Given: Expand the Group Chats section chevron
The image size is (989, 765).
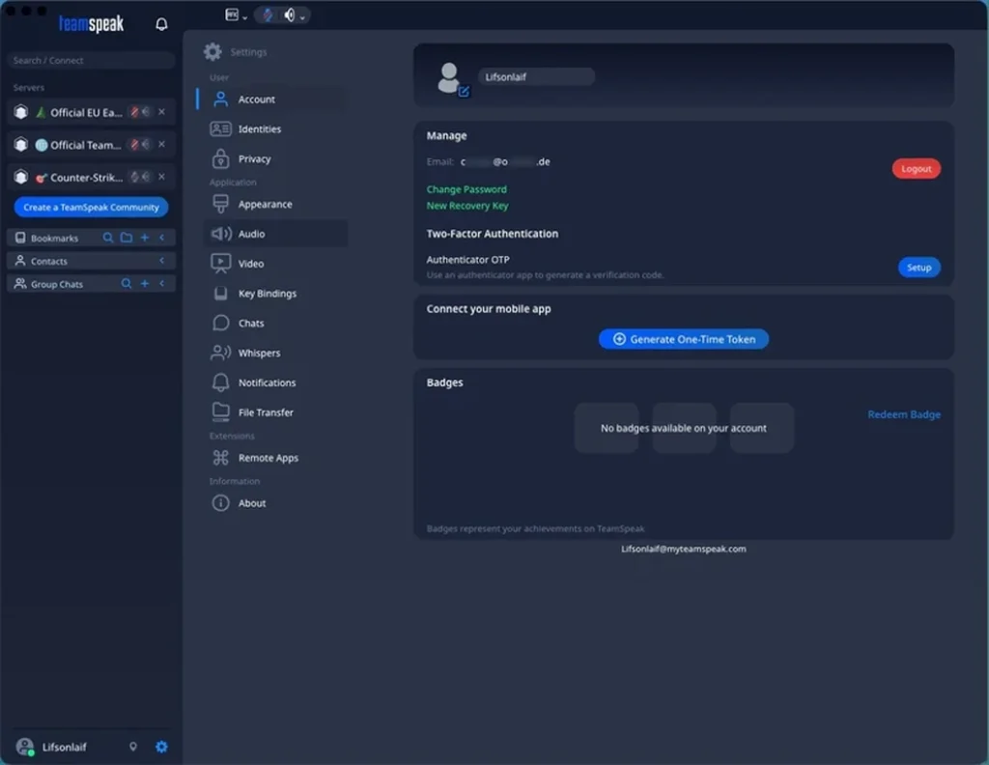Looking at the screenshot, I should pyautogui.click(x=162, y=284).
